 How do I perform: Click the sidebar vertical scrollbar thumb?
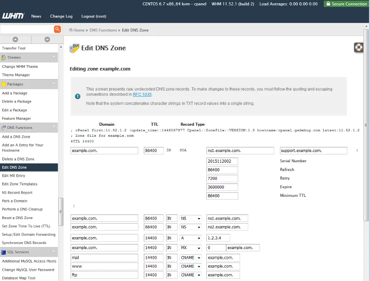click(x=61, y=212)
